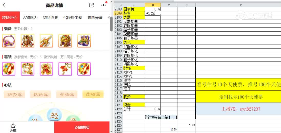Click the cell being edited with =0.24
This screenshot has width=281, height=133.
153,13
